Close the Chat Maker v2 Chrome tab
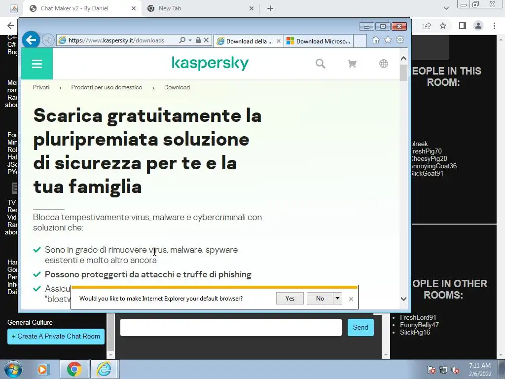The width and height of the screenshot is (505, 379). coord(134,9)
